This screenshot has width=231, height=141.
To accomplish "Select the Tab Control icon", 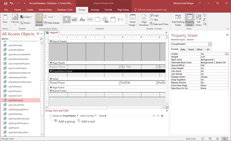I will (97, 20).
